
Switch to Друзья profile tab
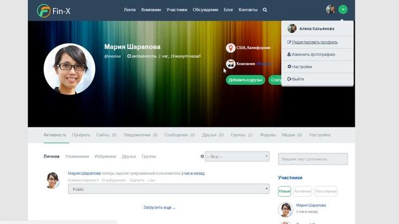coord(213,135)
